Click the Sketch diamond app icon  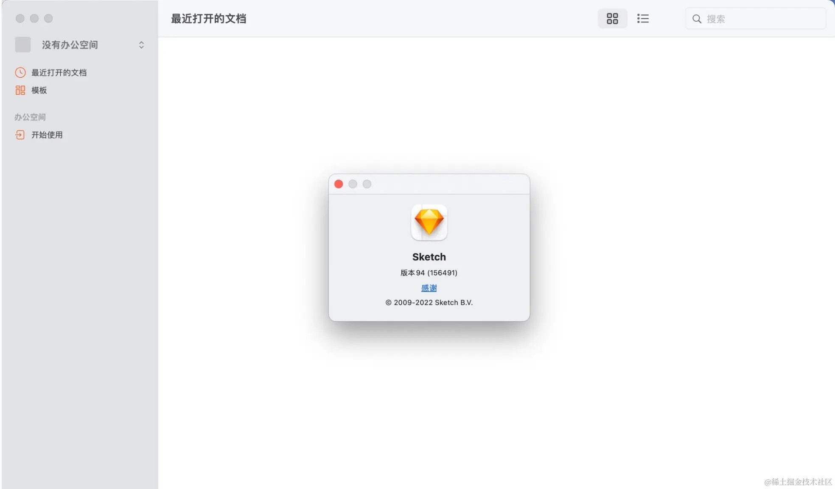click(429, 222)
